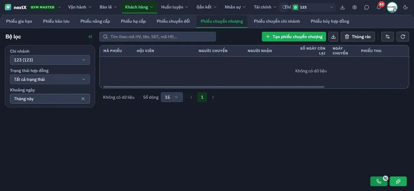Open the Thùng rác trash
The height and width of the screenshot is (191, 414).
(358, 37)
